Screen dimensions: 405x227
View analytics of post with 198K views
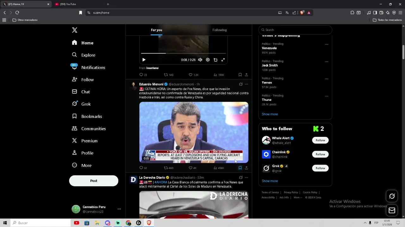[219, 75]
